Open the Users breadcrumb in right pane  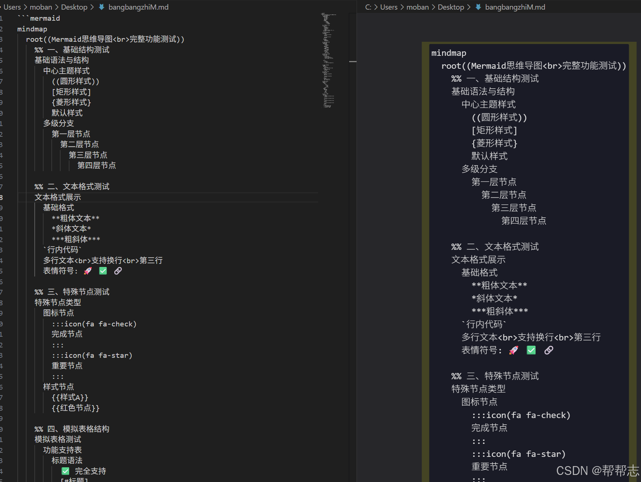pos(389,7)
